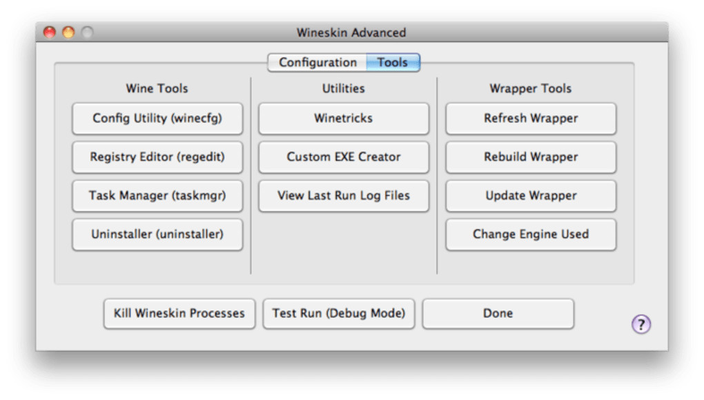Launch Registry Editor (regedit)
The image size is (704, 400).
pos(157,157)
